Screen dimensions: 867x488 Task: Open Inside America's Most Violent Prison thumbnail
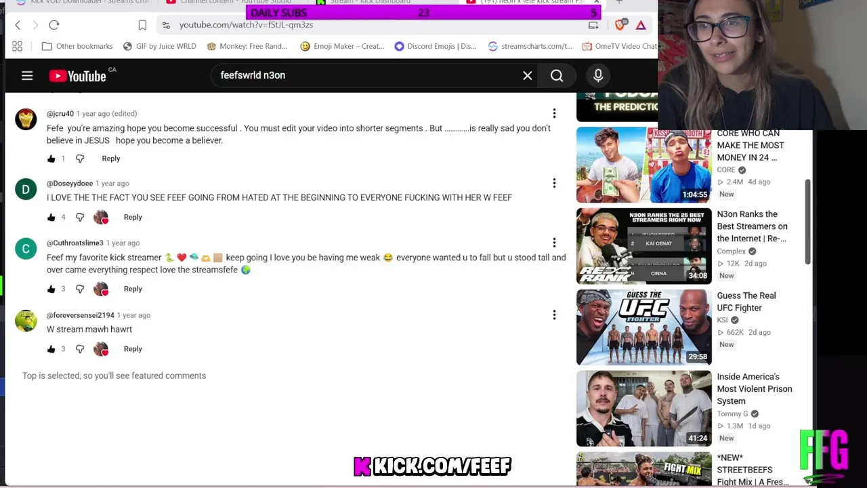click(x=643, y=409)
